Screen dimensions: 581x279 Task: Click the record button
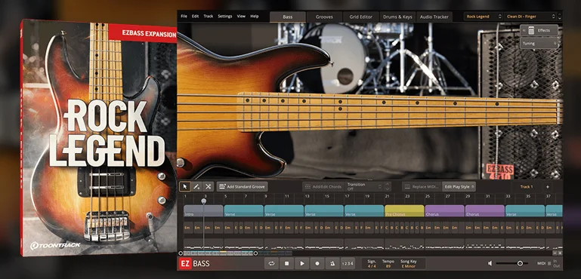[317, 263]
